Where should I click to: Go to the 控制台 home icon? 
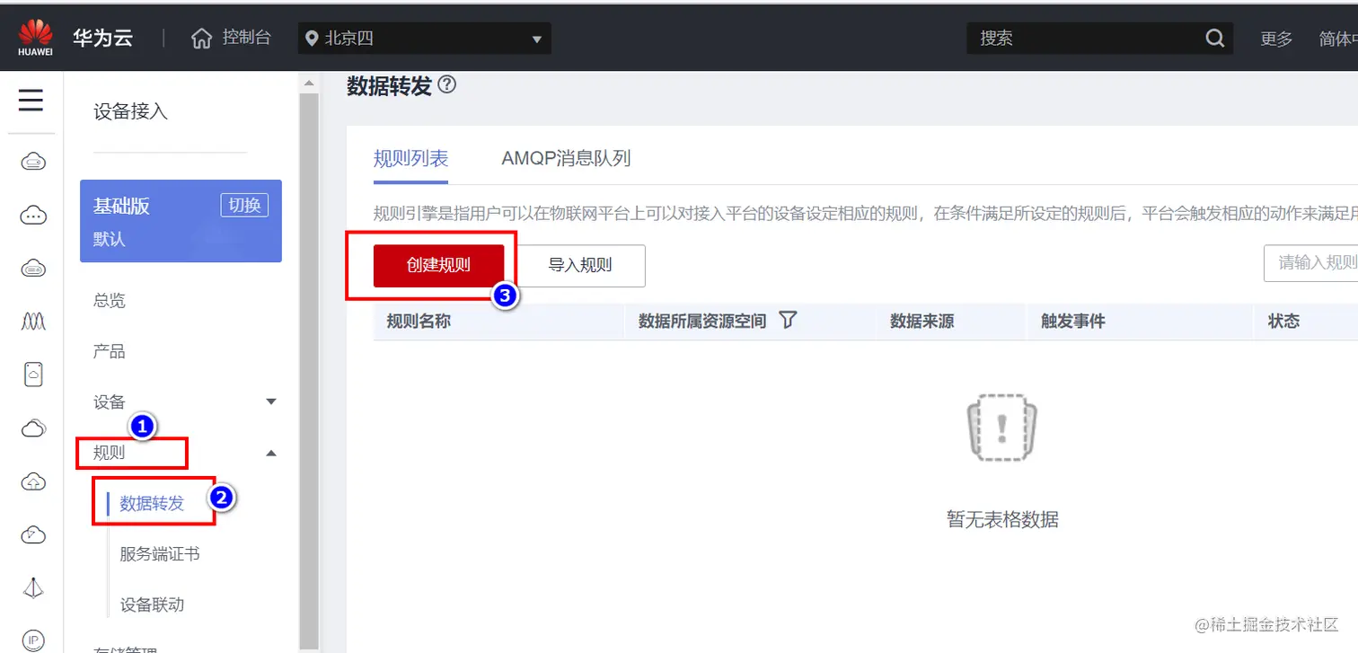(202, 39)
